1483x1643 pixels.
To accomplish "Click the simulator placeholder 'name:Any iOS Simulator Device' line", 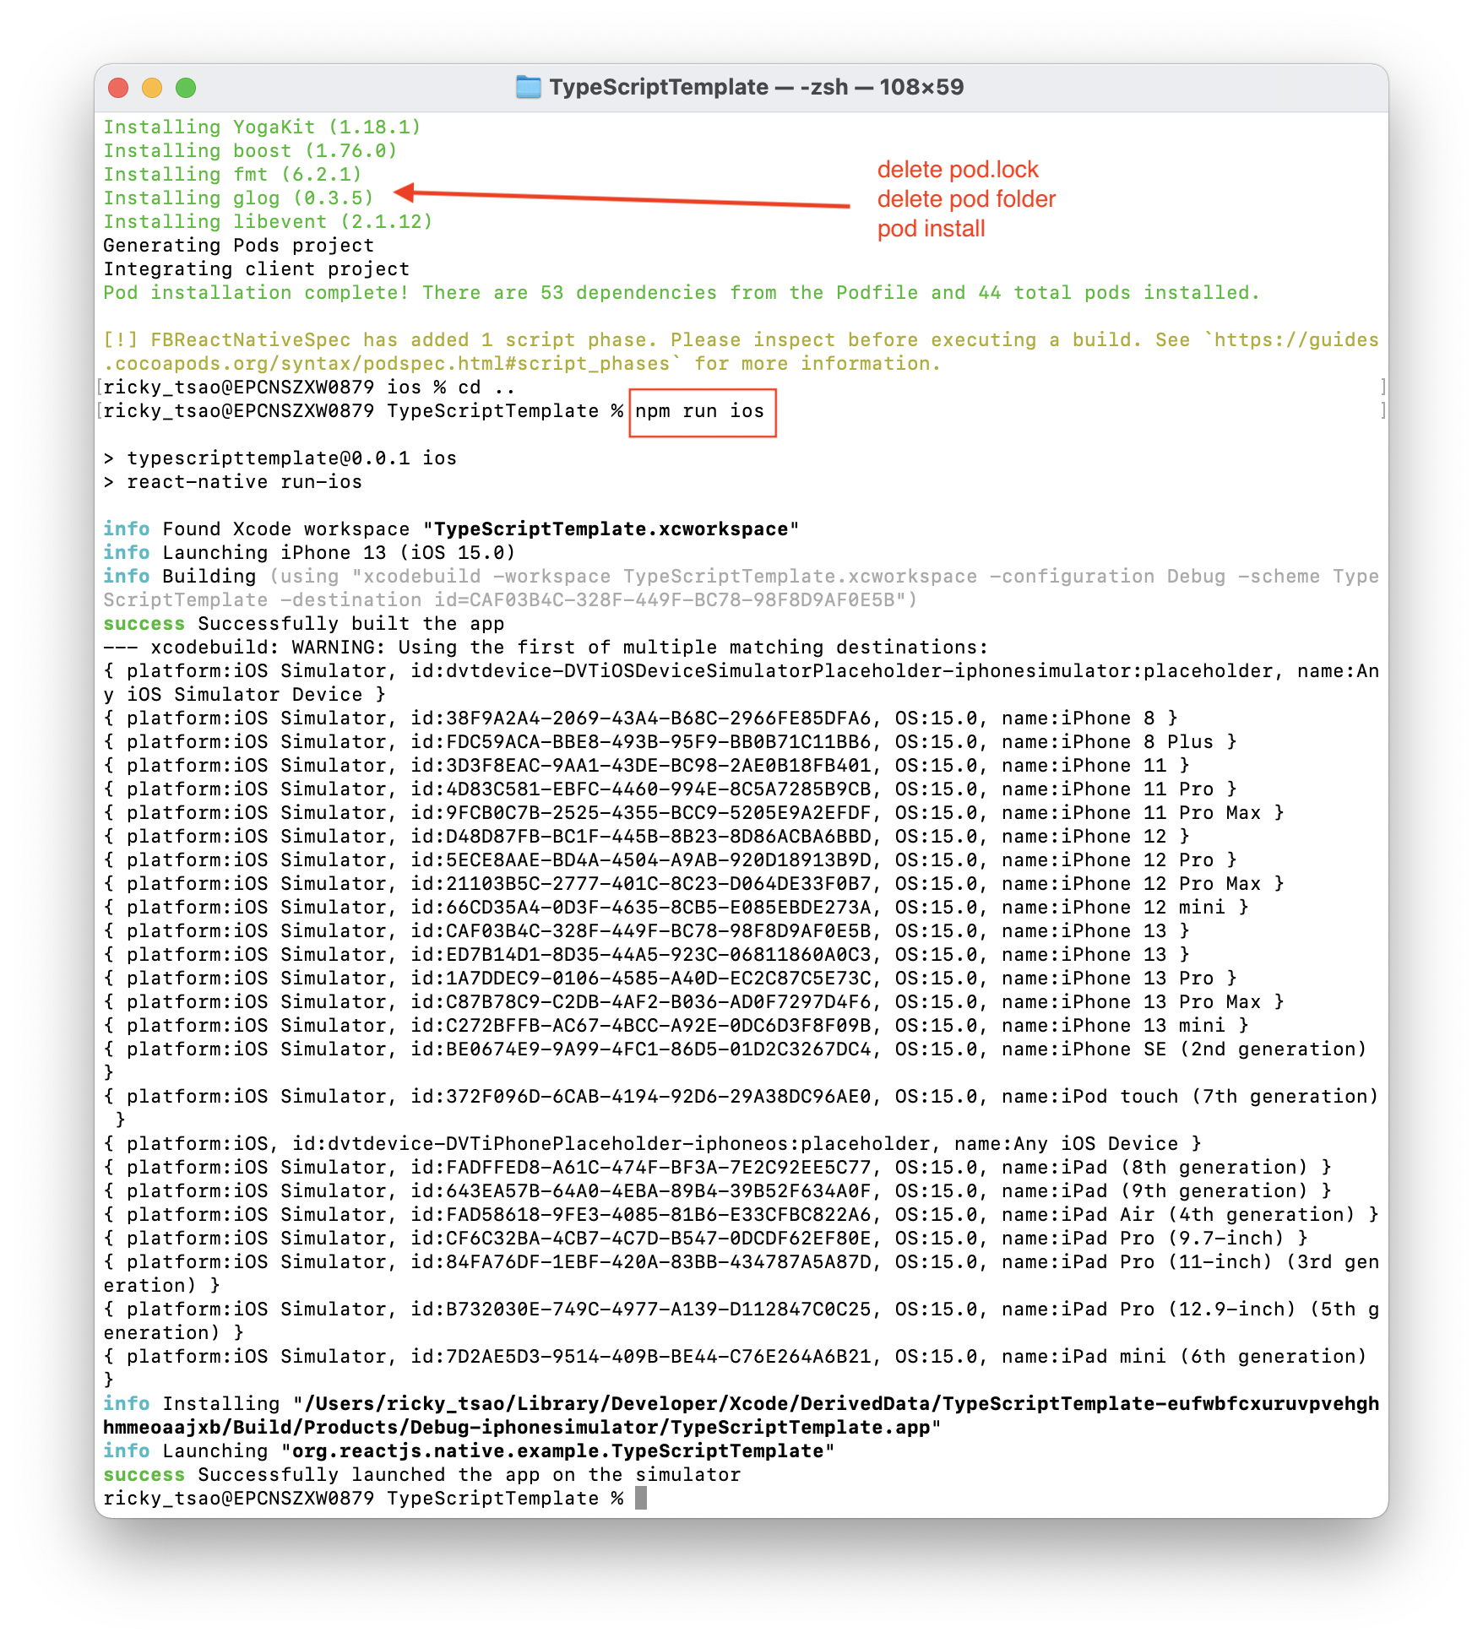I will pos(741,682).
